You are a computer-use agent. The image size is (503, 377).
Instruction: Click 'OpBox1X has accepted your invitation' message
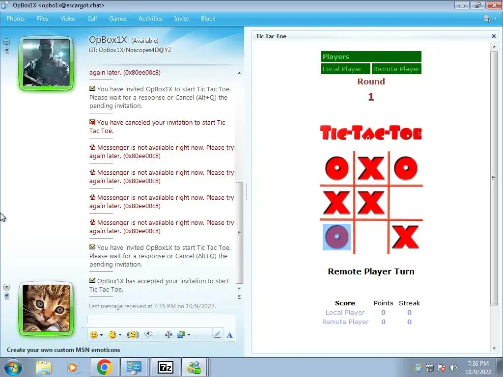160,285
